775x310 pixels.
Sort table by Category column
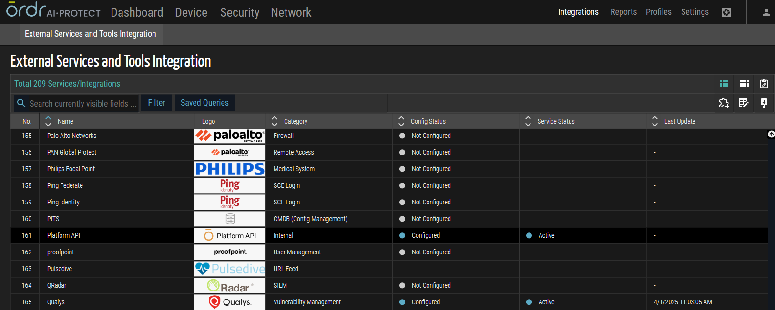(275, 121)
